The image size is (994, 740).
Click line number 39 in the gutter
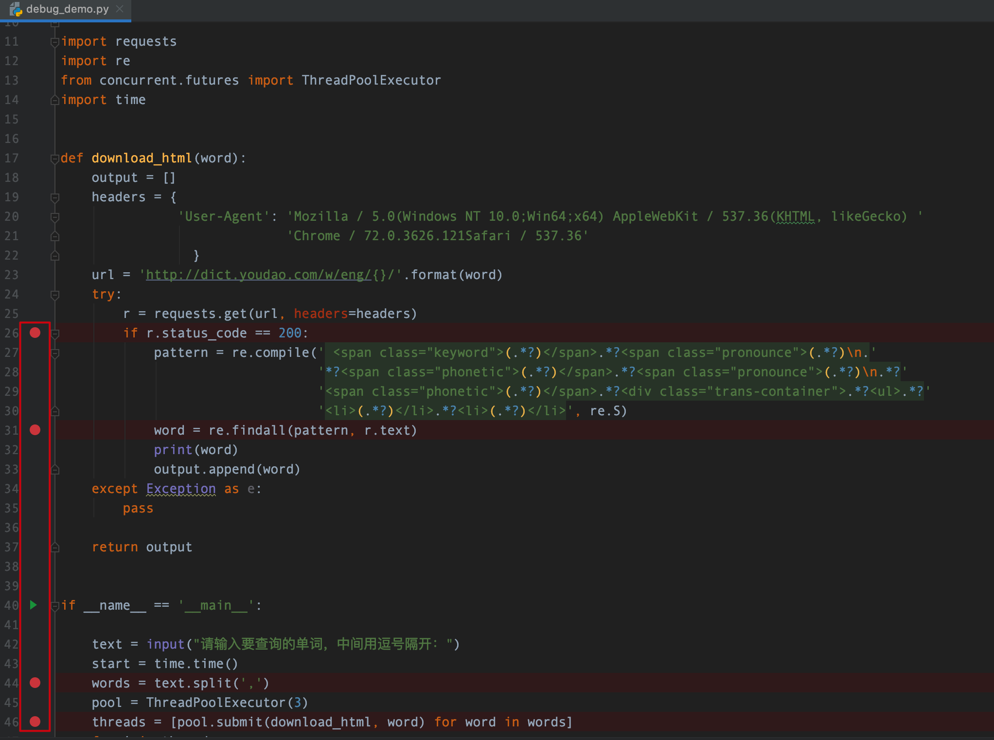12,586
